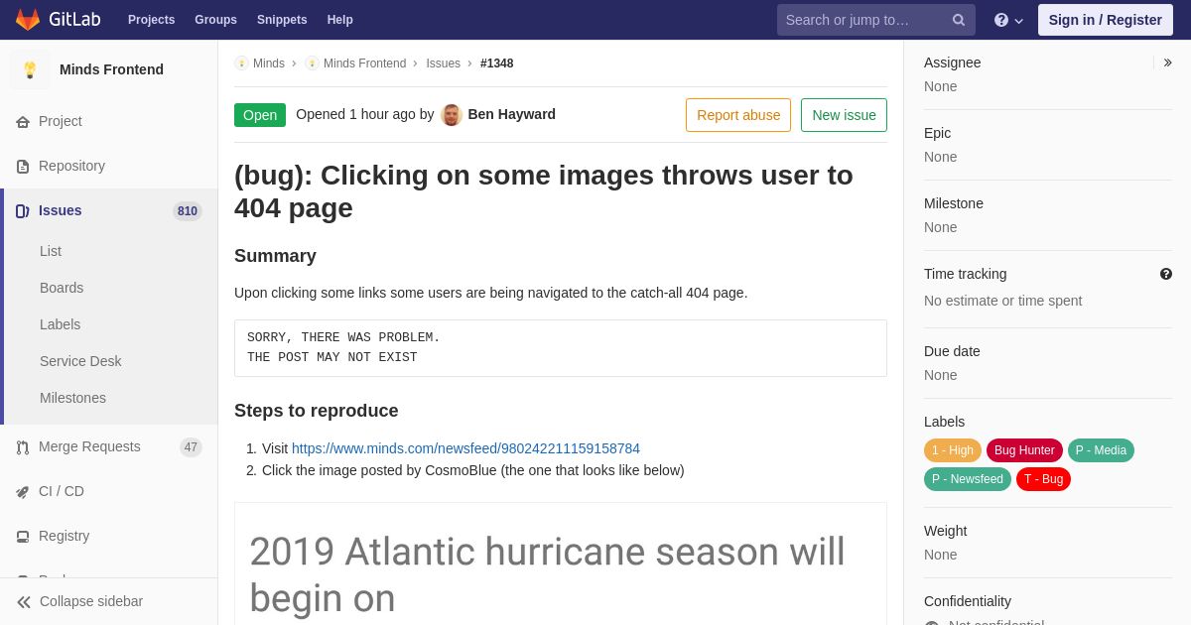Click the Minds Frontend breadcrumb lightbulb icon
1191x625 pixels.
click(312, 63)
